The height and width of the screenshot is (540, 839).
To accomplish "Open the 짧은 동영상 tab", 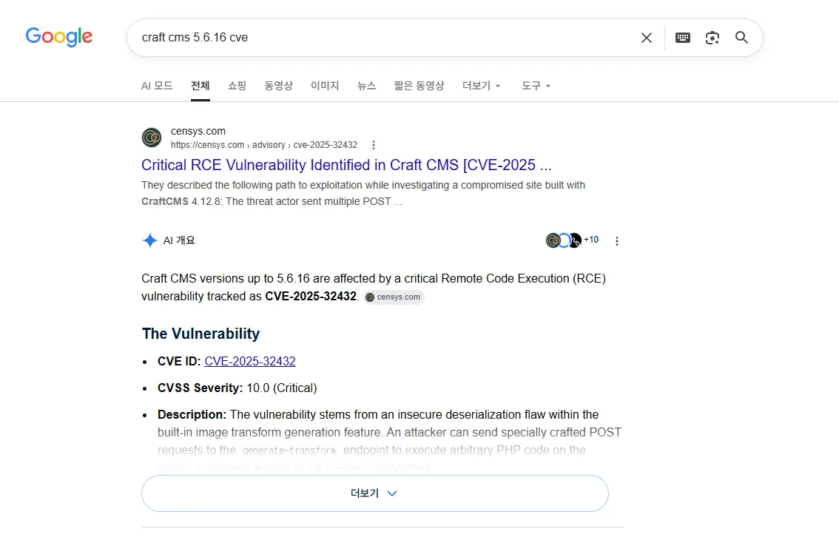I will (419, 86).
